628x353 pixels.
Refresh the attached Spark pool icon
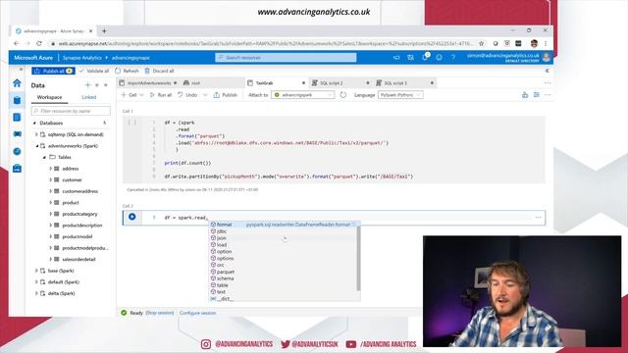pos(343,95)
